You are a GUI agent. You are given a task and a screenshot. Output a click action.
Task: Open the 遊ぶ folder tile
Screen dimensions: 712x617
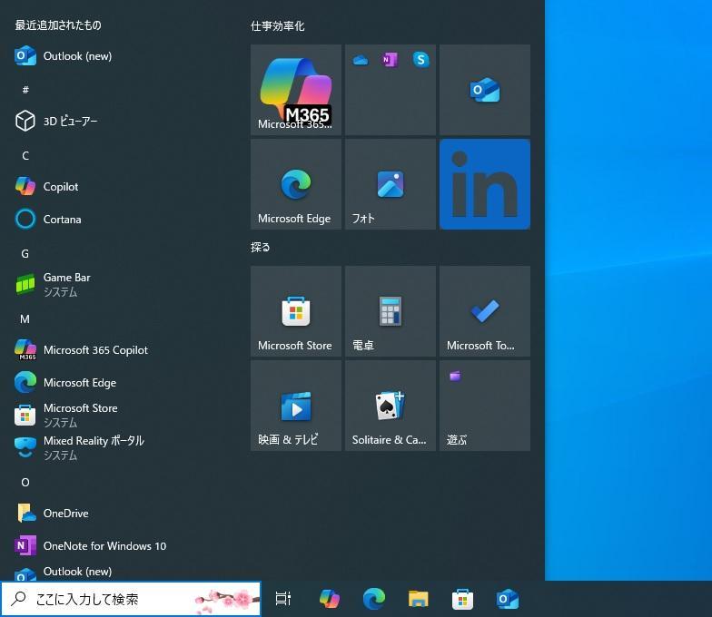pos(485,406)
